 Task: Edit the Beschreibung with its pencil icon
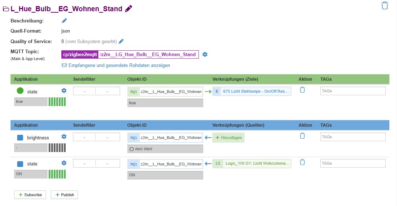64,21
